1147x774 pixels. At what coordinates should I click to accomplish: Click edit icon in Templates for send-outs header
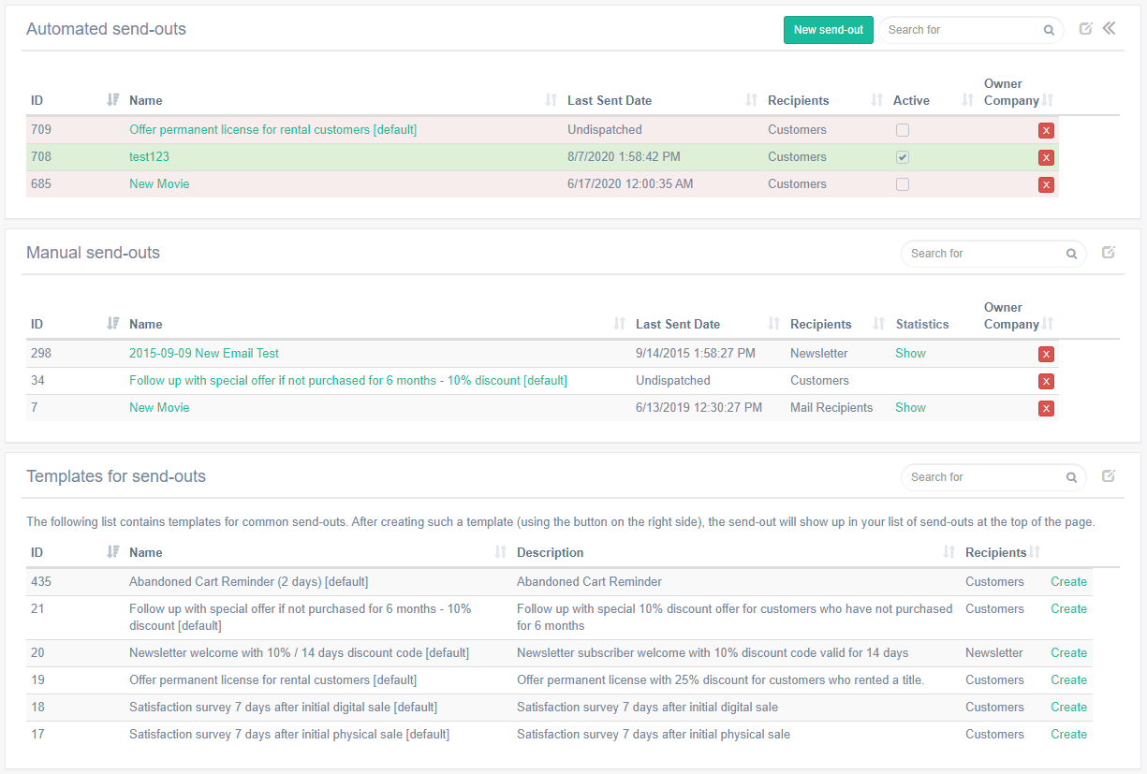[1108, 476]
